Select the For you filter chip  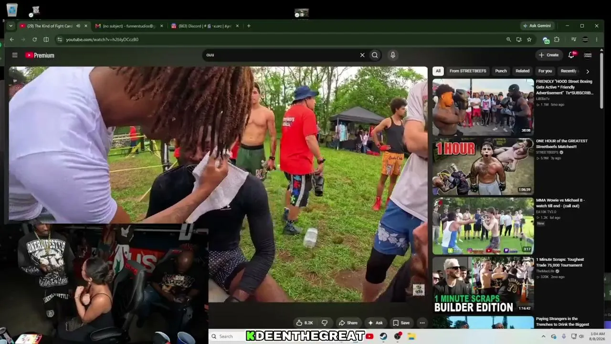[x=545, y=71]
